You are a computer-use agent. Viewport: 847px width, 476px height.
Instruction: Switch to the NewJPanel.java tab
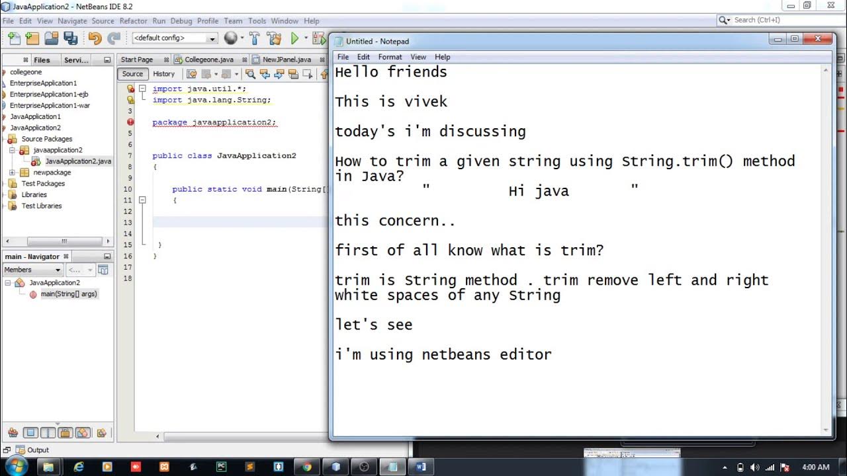(287, 59)
